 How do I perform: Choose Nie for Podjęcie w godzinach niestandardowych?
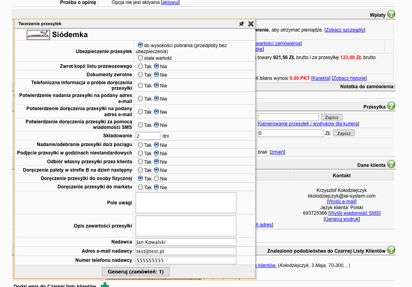coord(156,153)
